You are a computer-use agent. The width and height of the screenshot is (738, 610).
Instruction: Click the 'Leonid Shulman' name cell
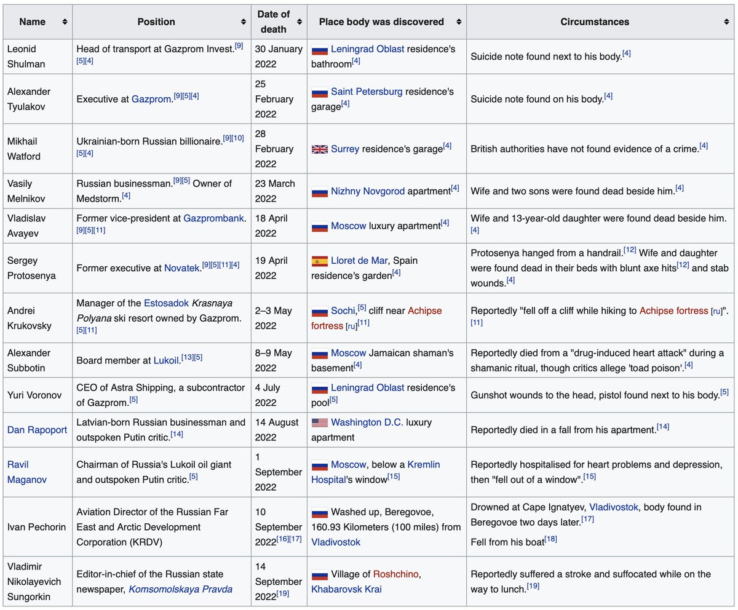[38, 57]
